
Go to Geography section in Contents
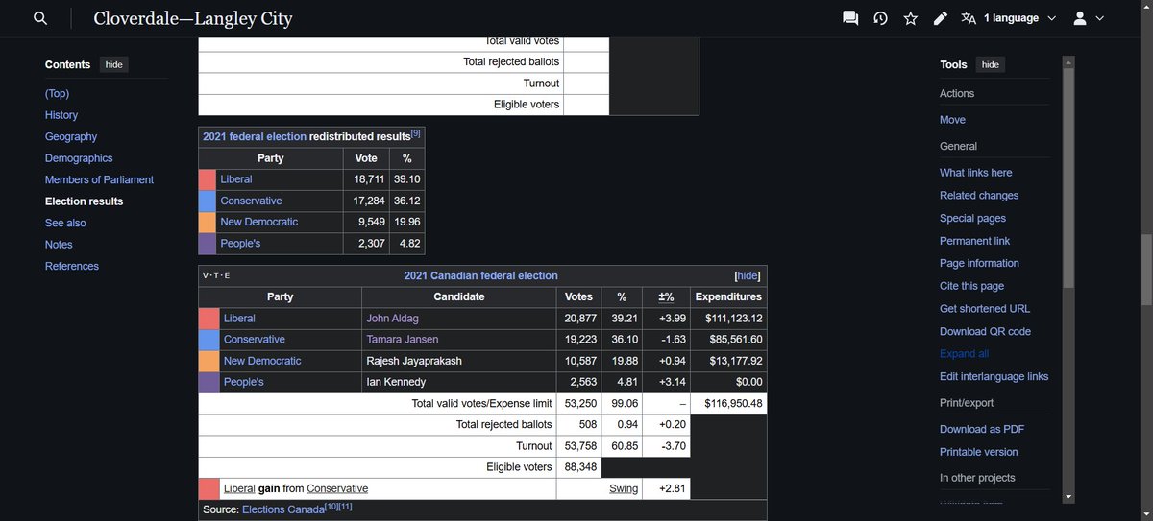71,136
